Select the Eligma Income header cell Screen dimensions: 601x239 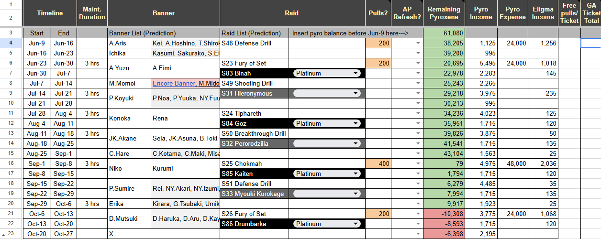(543, 13)
